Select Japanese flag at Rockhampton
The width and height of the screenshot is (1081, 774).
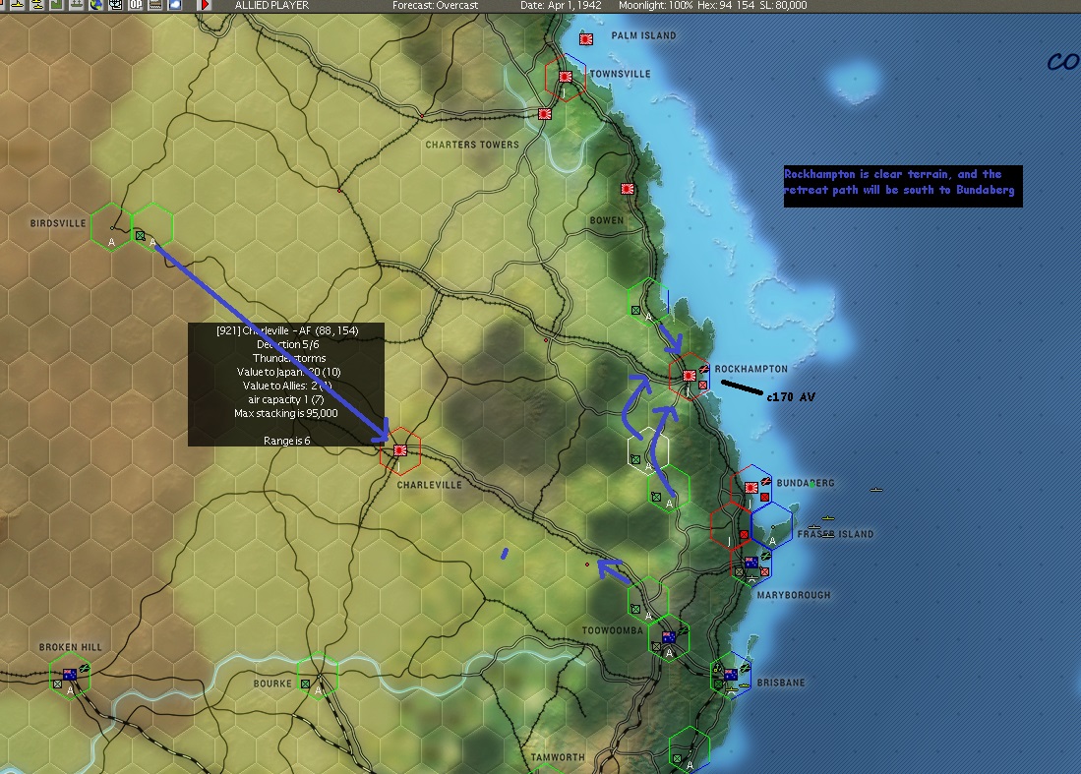[x=689, y=376]
